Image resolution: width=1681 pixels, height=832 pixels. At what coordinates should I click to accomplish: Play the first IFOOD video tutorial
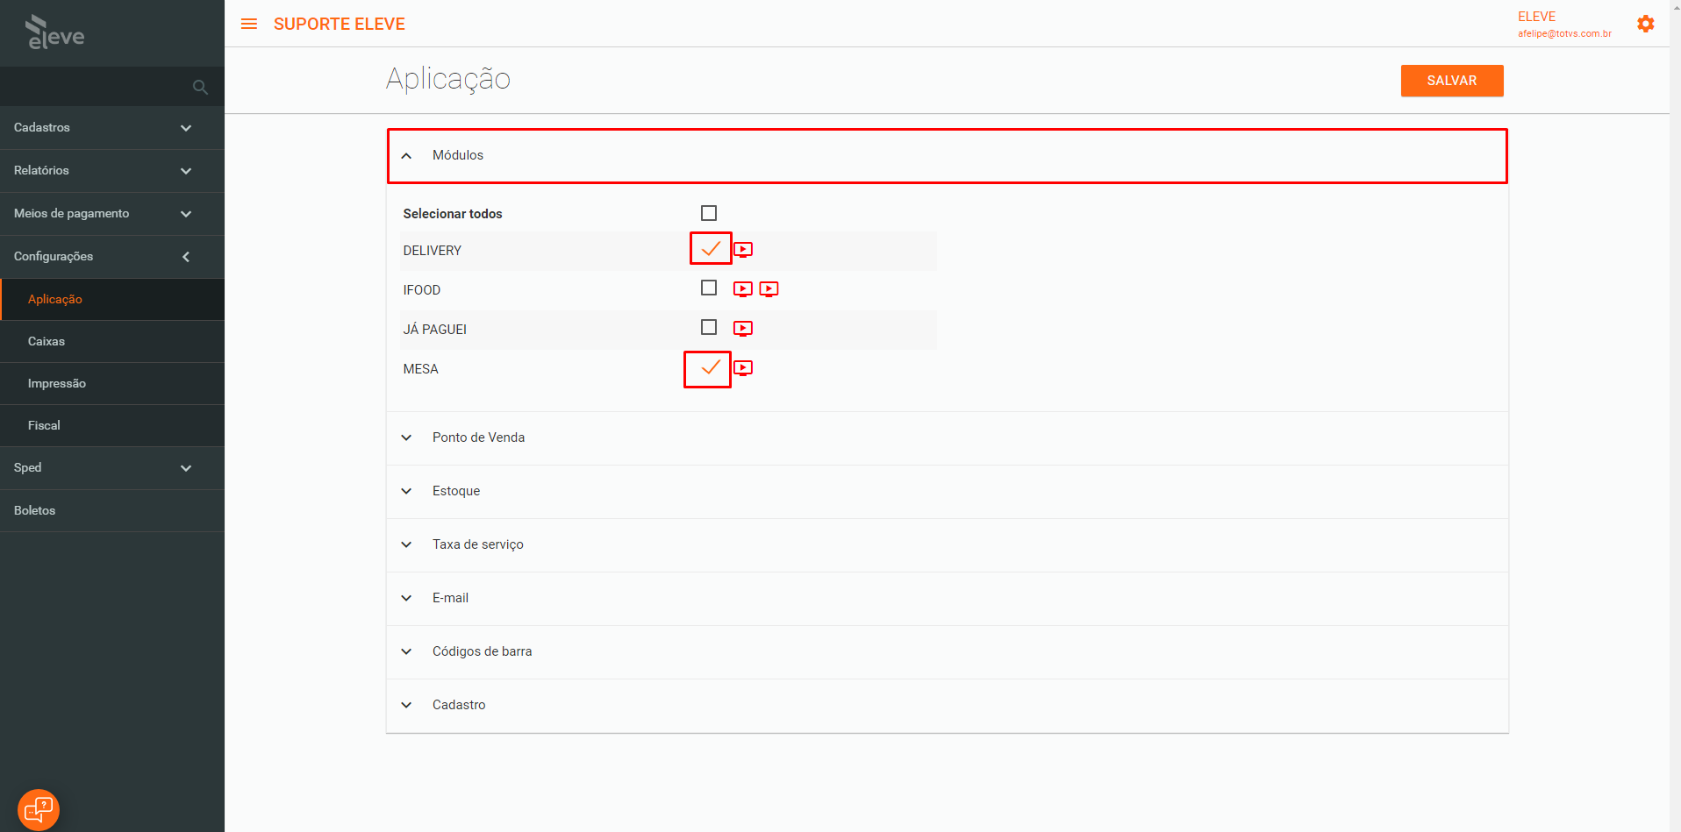(743, 289)
